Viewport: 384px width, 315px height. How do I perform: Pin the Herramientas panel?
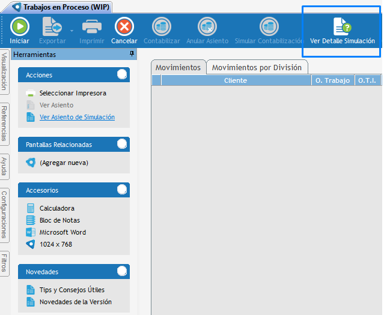[132, 54]
